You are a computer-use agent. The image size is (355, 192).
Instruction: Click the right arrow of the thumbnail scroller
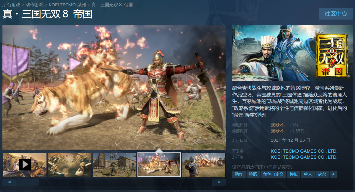219,182
